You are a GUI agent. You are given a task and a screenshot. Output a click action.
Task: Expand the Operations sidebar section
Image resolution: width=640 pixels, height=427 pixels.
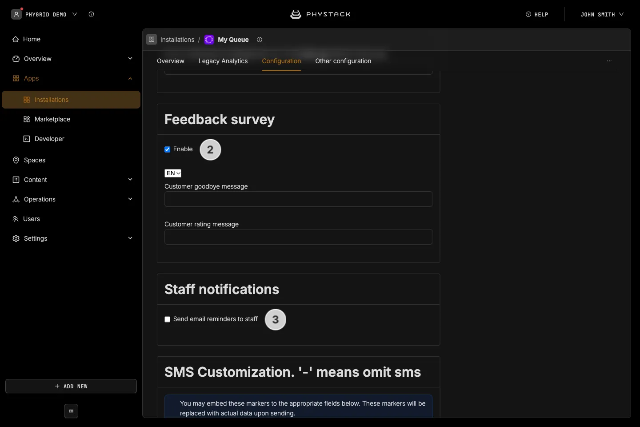130,199
